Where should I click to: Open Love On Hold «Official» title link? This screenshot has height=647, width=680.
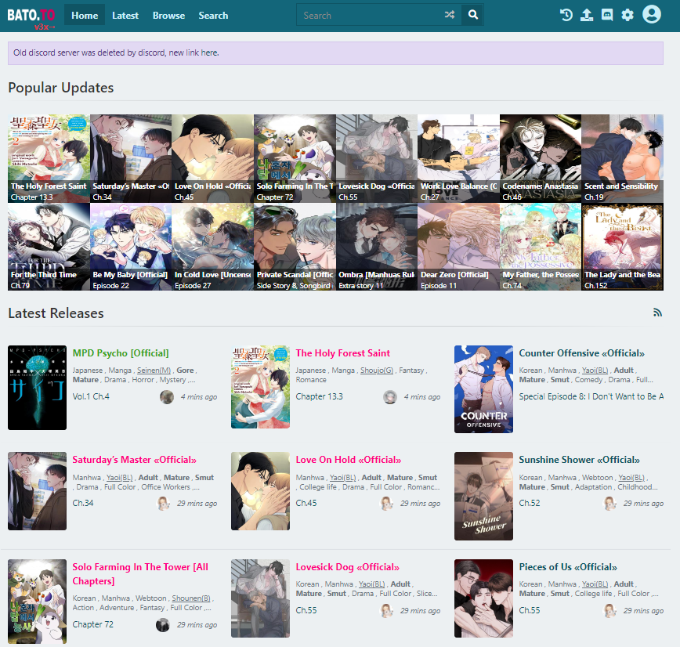coord(349,460)
